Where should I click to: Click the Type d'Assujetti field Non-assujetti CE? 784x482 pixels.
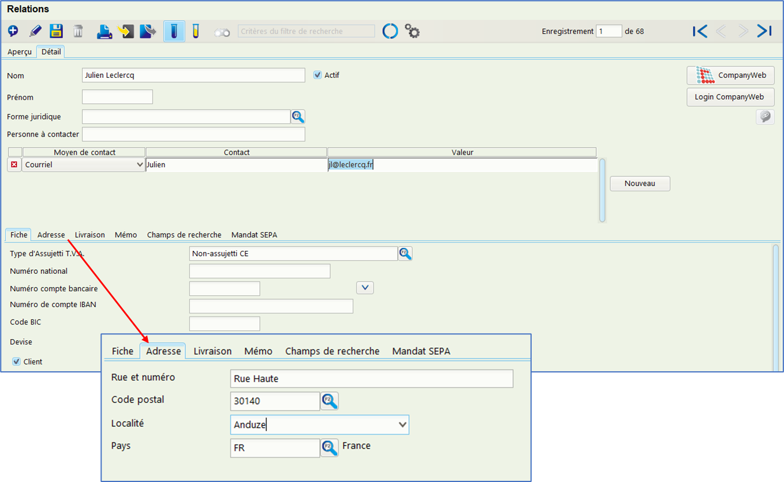293,253
